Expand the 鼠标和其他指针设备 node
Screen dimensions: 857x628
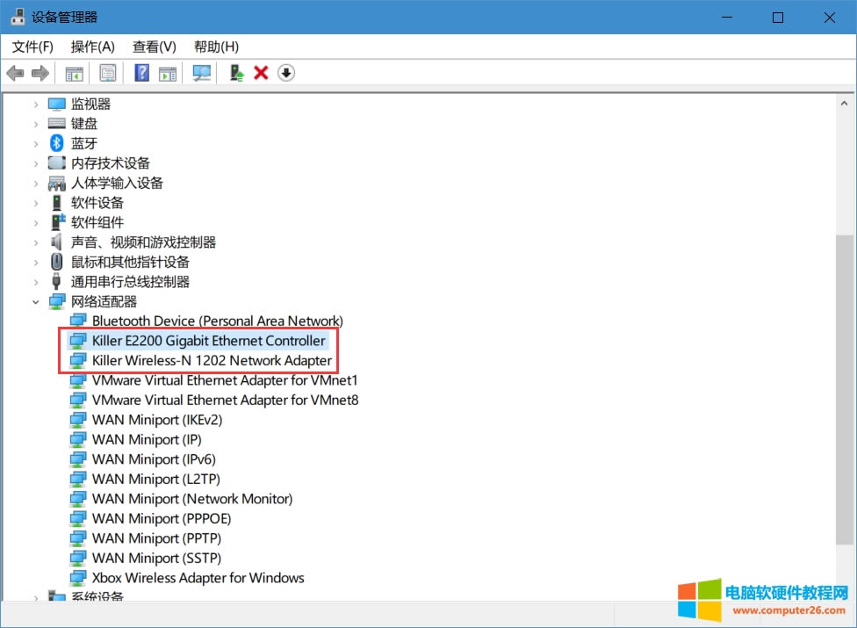36,263
